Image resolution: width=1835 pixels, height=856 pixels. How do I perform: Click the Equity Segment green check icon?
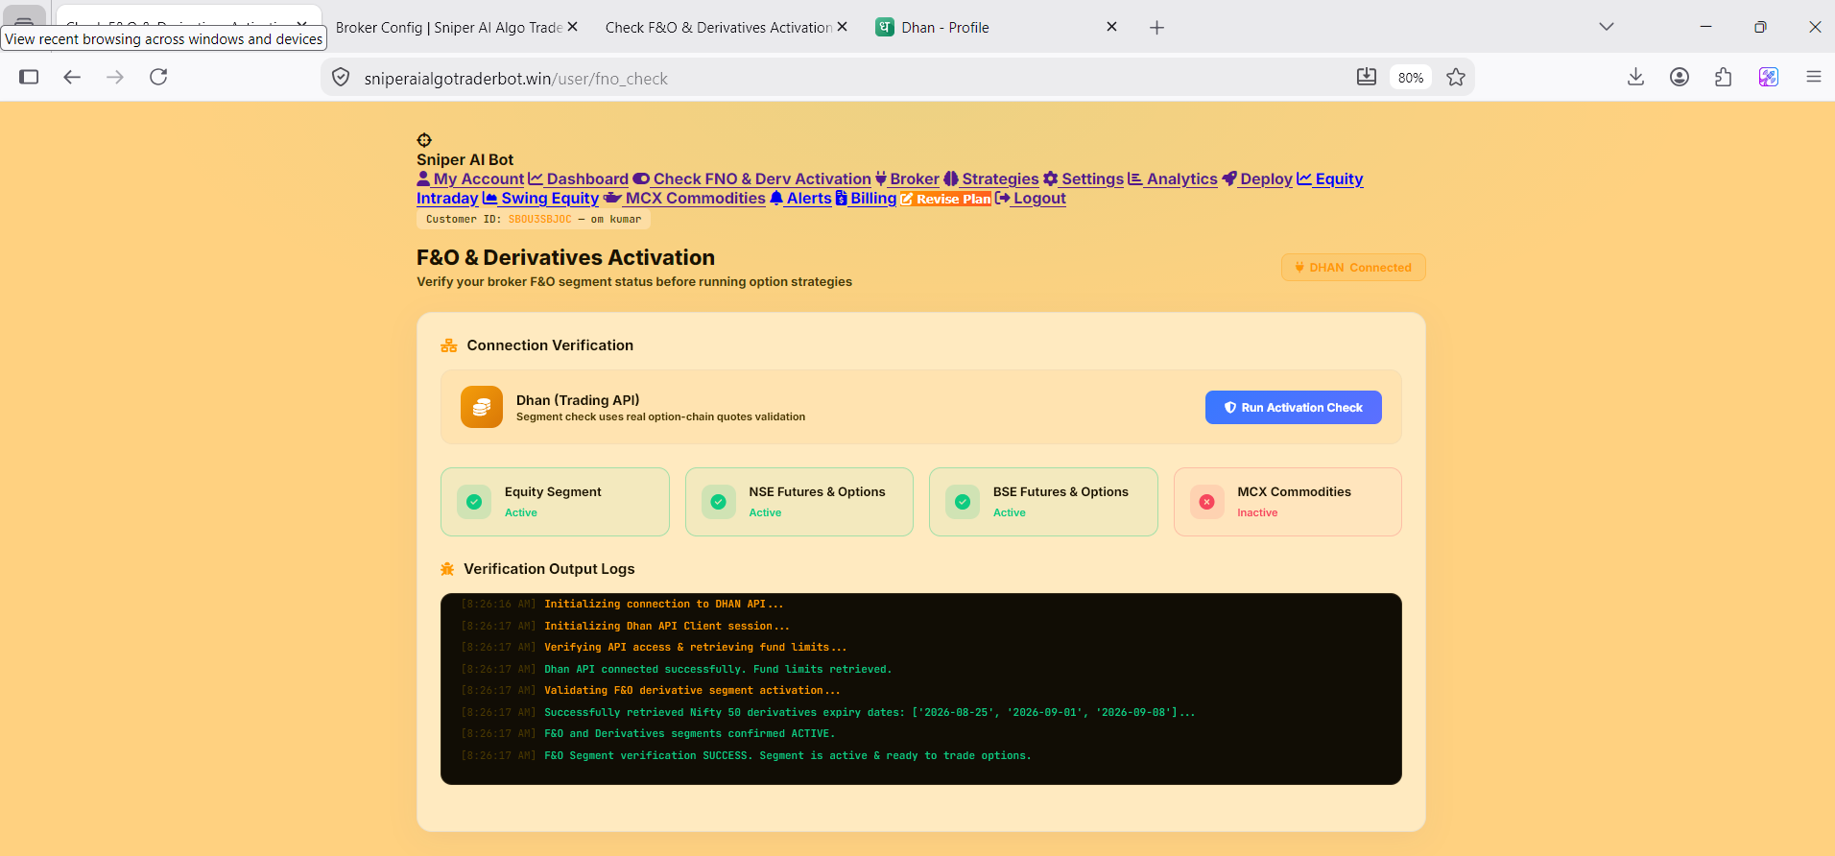click(474, 501)
